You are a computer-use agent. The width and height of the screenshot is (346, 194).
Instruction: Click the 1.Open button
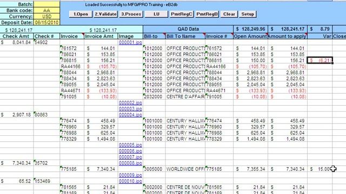click(81, 14)
